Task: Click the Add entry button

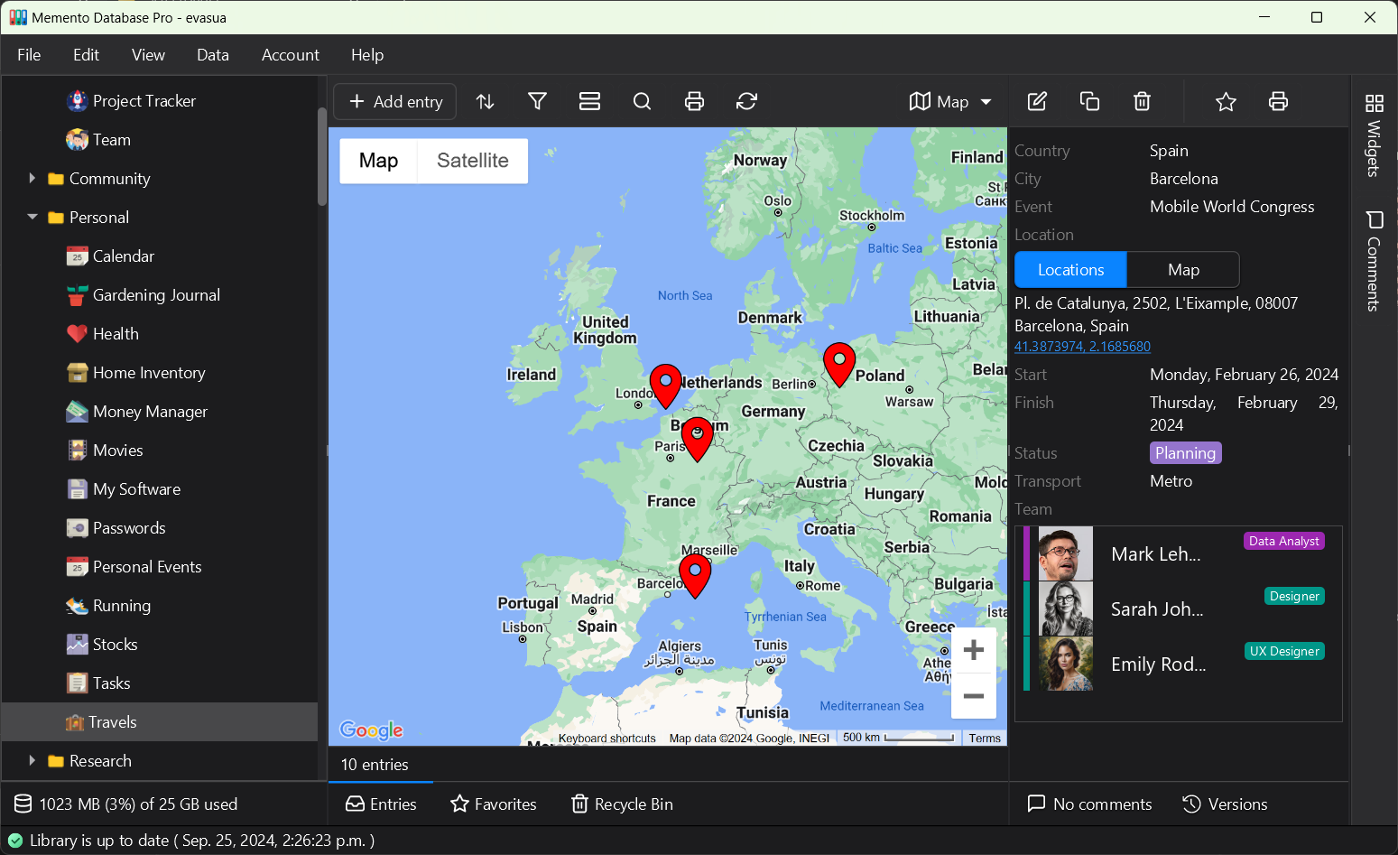Action: coord(395,101)
